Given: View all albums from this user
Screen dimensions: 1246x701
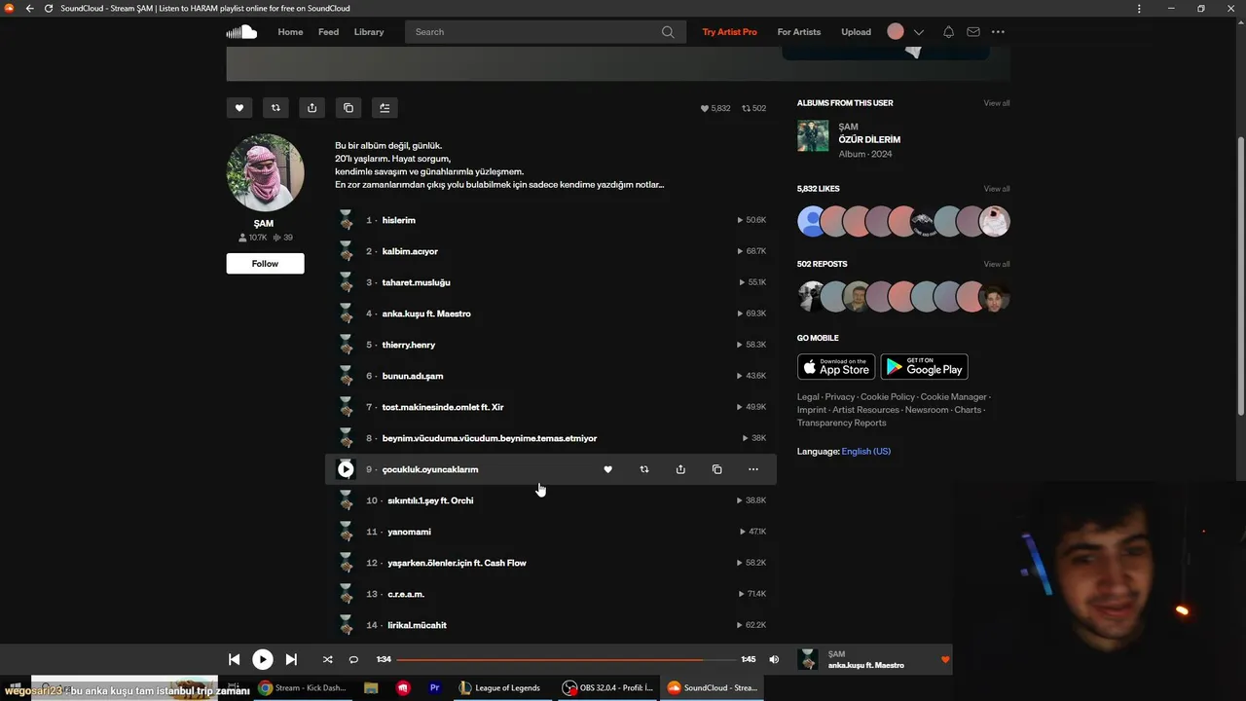Looking at the screenshot, I should pos(997,103).
